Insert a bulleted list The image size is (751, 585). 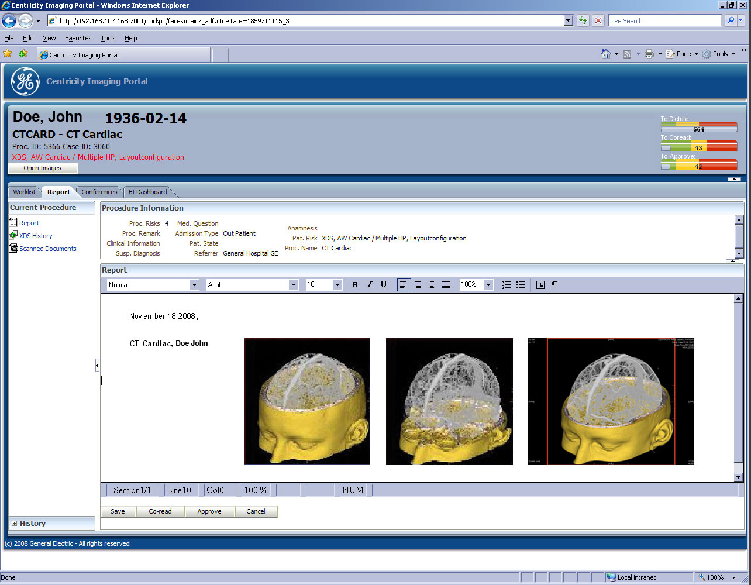tap(521, 285)
